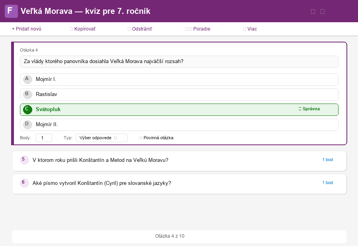The width and height of the screenshot is (358, 246).
Task: Click the Kopírovať copy icon
Action: coord(71,29)
